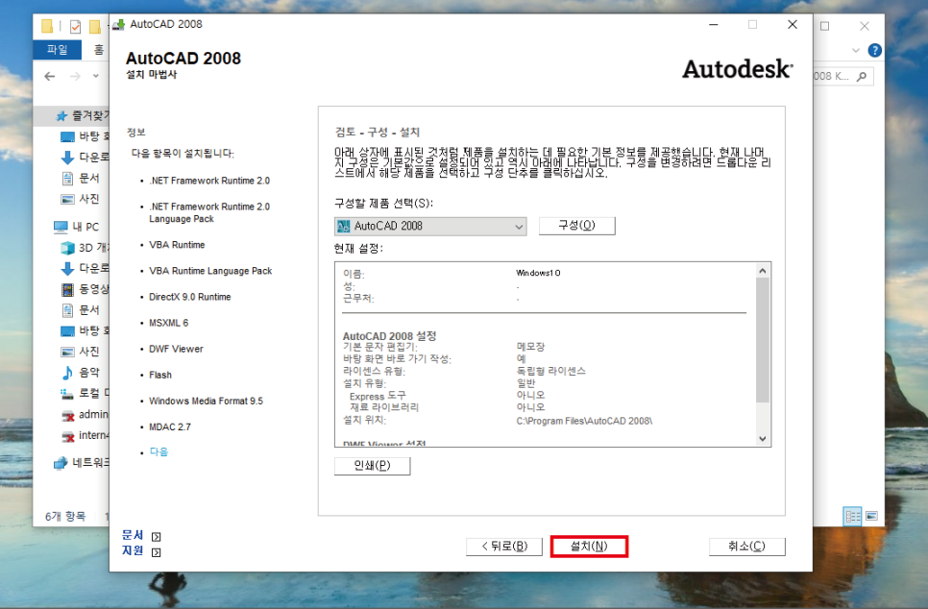Image resolution: width=928 pixels, height=609 pixels.
Task: Click File Explorer back arrow
Action: click(50, 76)
